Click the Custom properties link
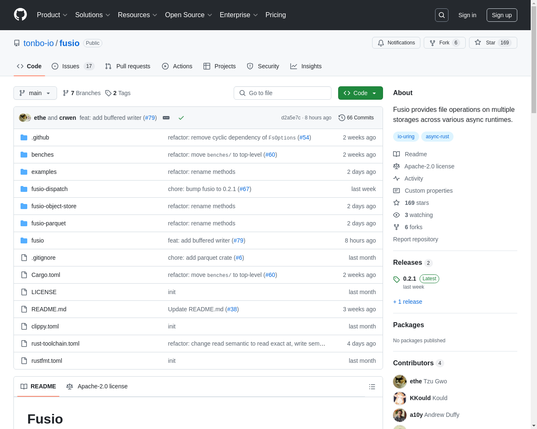Image resolution: width=537 pixels, height=429 pixels. 429,191
